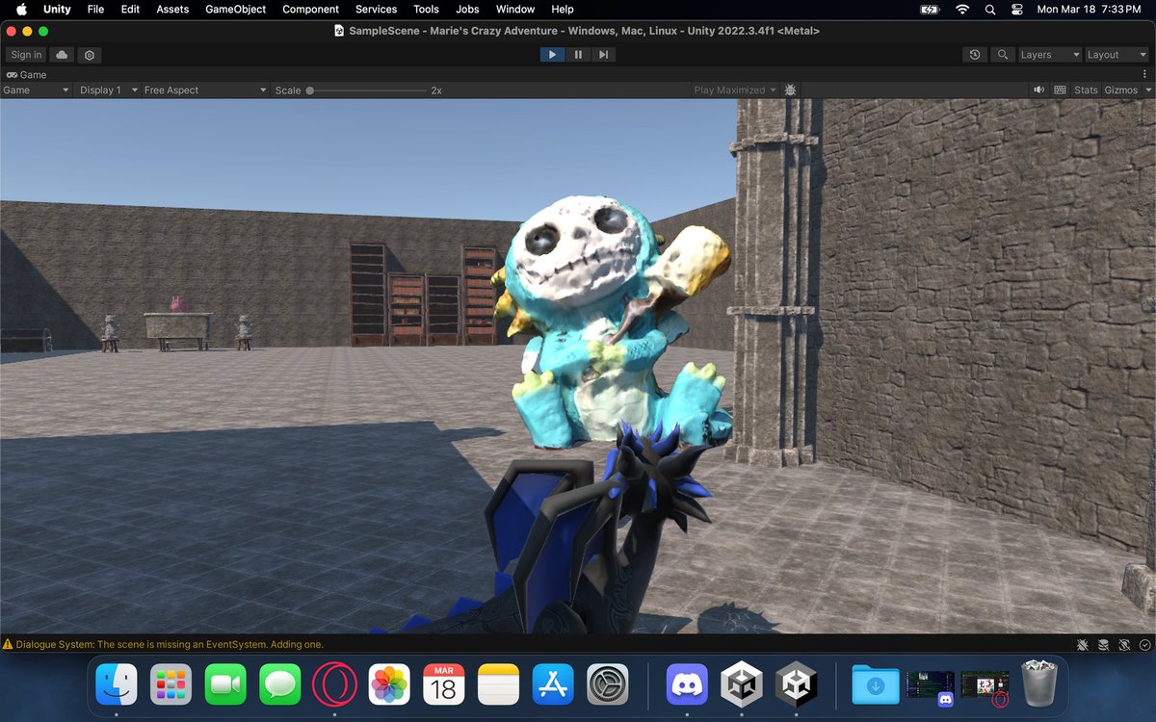
Task: Open the Game view mode dropdown
Action: pyautogui.click(x=36, y=90)
